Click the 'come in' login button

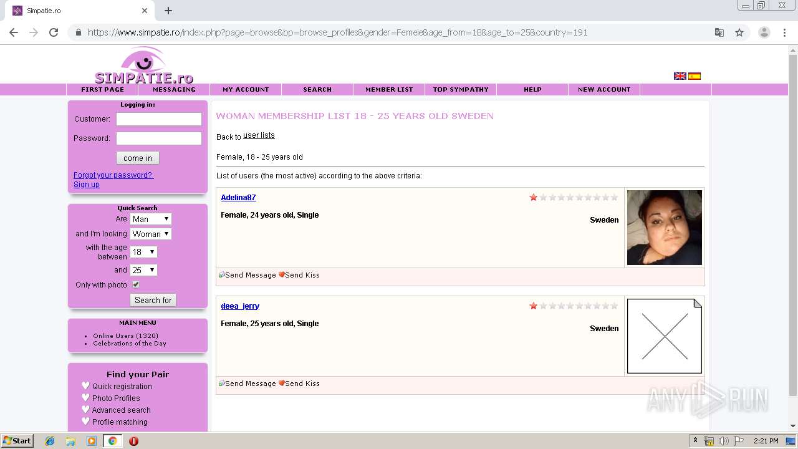click(x=138, y=158)
